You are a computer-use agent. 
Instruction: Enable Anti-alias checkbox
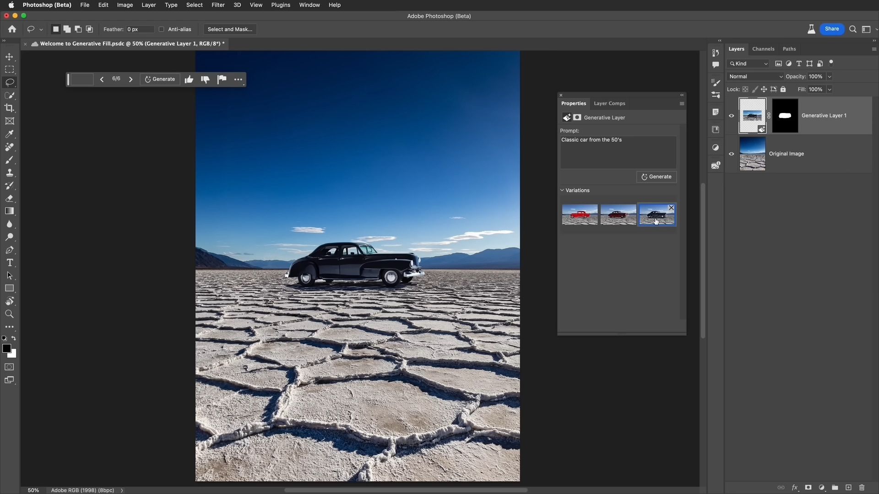161,29
